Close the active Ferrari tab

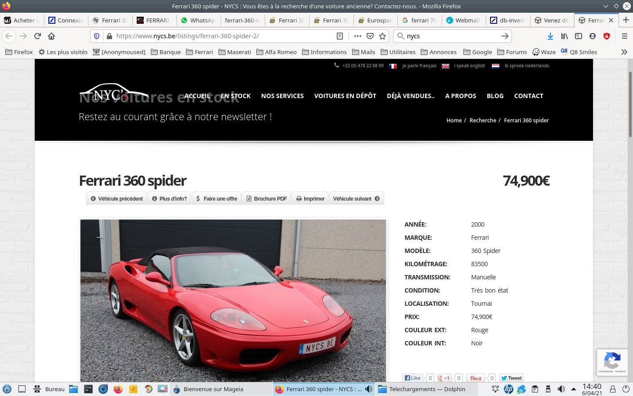tap(611, 20)
